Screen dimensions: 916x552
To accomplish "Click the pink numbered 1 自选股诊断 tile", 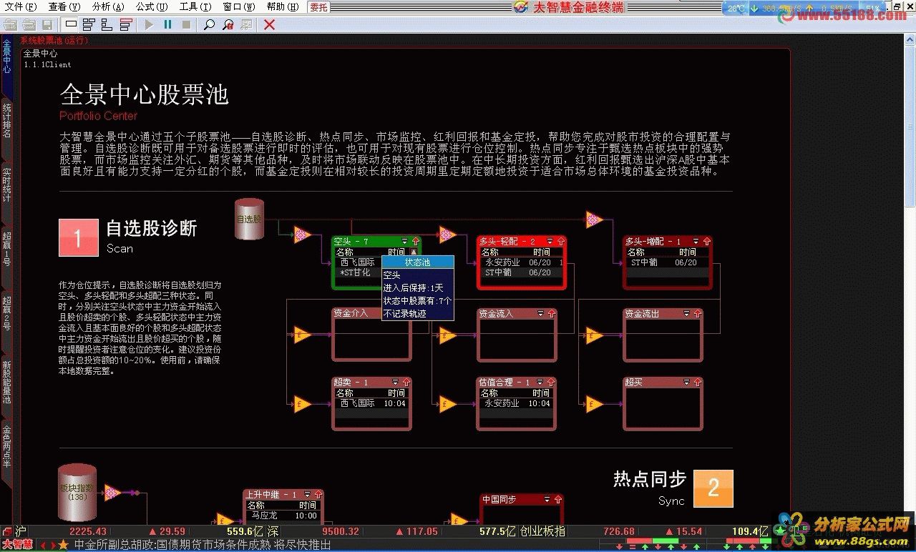I will click(x=78, y=238).
